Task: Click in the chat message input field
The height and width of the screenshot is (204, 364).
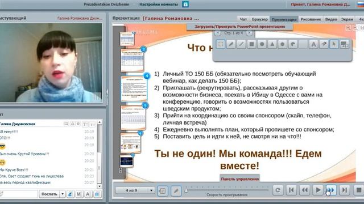Action: point(19,194)
